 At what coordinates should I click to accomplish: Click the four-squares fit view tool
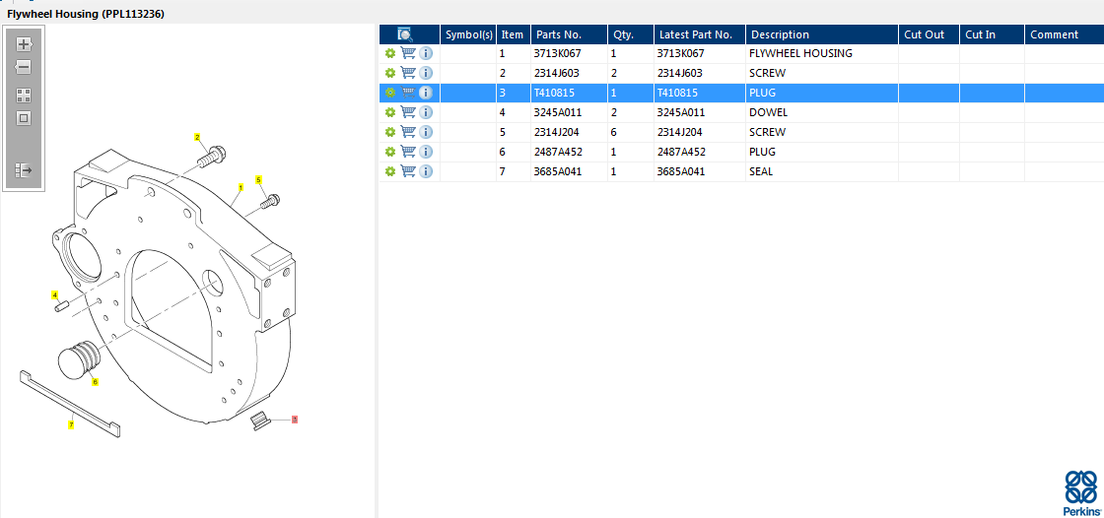[24, 96]
